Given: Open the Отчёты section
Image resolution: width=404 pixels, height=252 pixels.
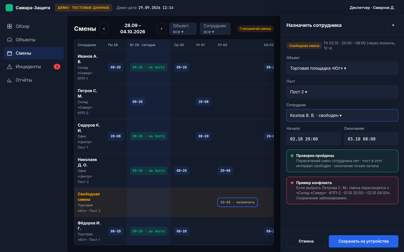Looking at the screenshot, I should tap(33, 80).
